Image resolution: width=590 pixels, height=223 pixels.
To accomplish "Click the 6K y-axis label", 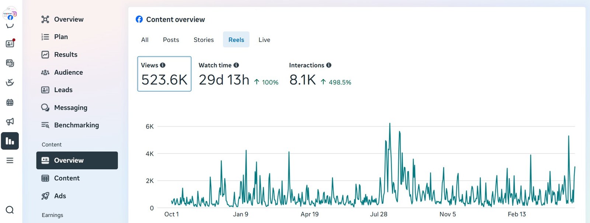I will (x=150, y=127).
